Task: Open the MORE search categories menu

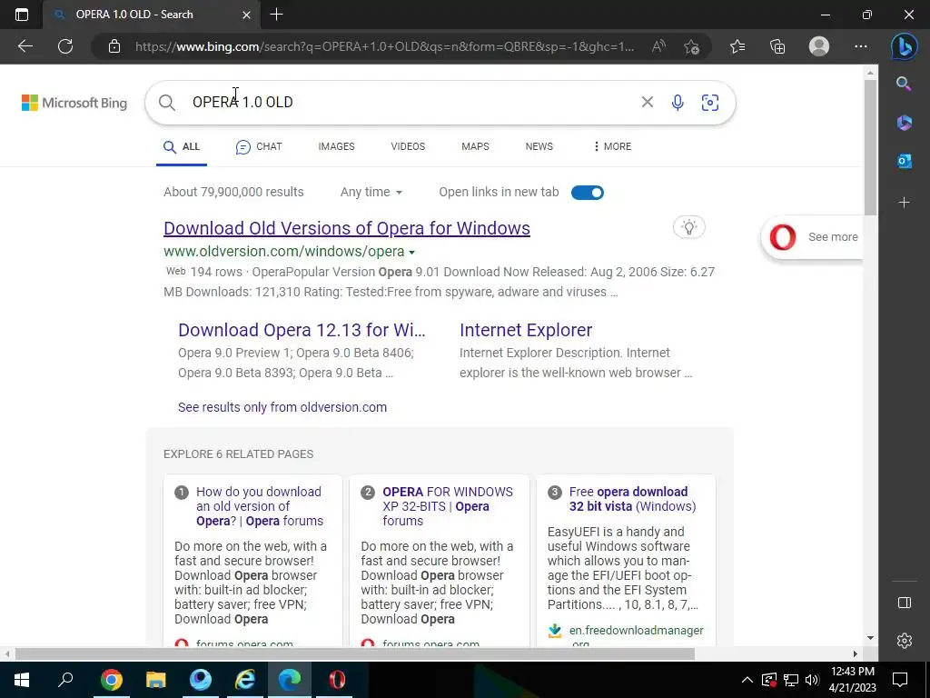Action: [612, 146]
